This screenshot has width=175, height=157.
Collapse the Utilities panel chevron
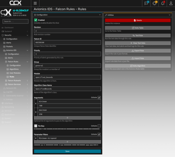coord(169,15)
